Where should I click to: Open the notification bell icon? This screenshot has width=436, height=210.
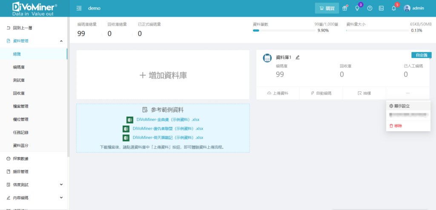393,8
